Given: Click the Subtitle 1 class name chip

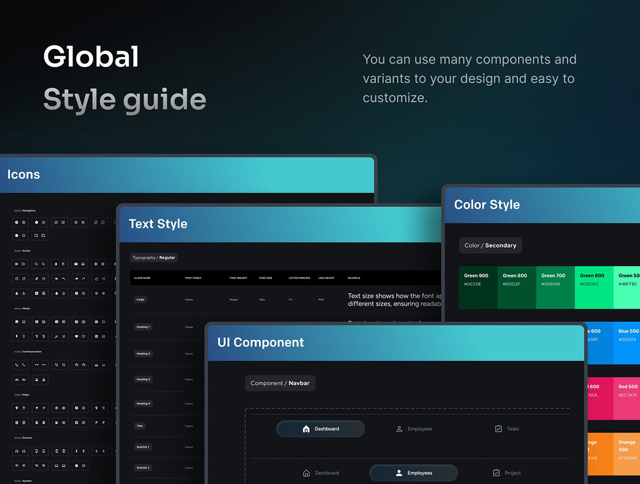Looking at the screenshot, I should coord(142,447).
